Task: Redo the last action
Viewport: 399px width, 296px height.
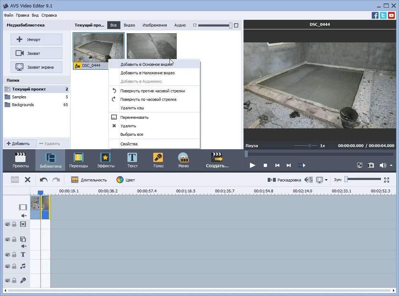Action: click(x=56, y=180)
